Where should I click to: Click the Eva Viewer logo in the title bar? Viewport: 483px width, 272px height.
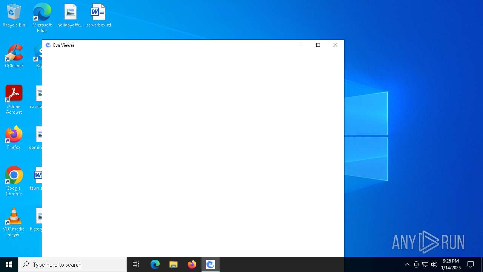[x=48, y=45]
